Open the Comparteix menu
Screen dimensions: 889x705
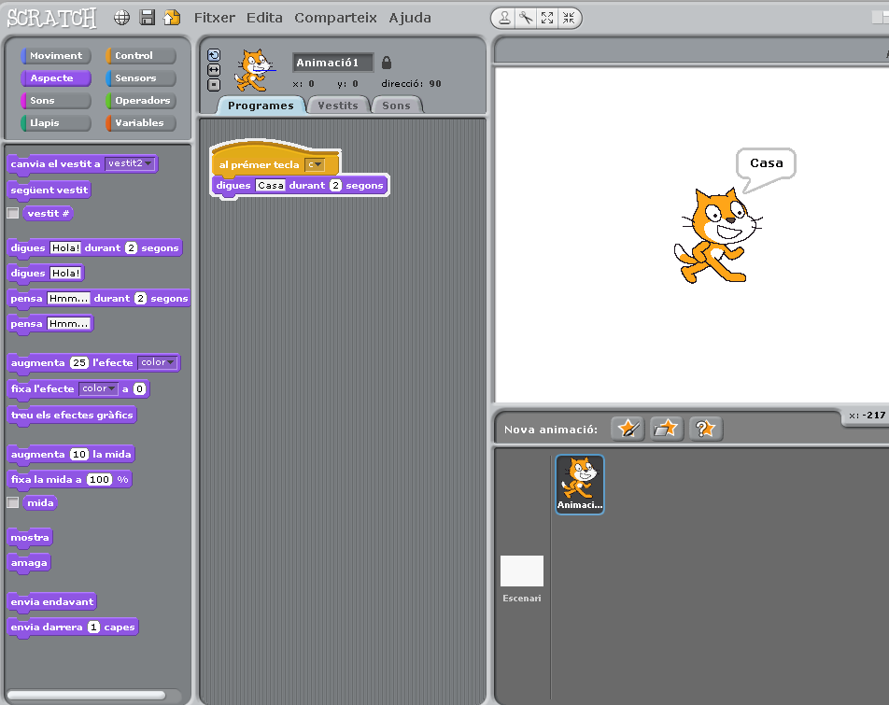(335, 18)
